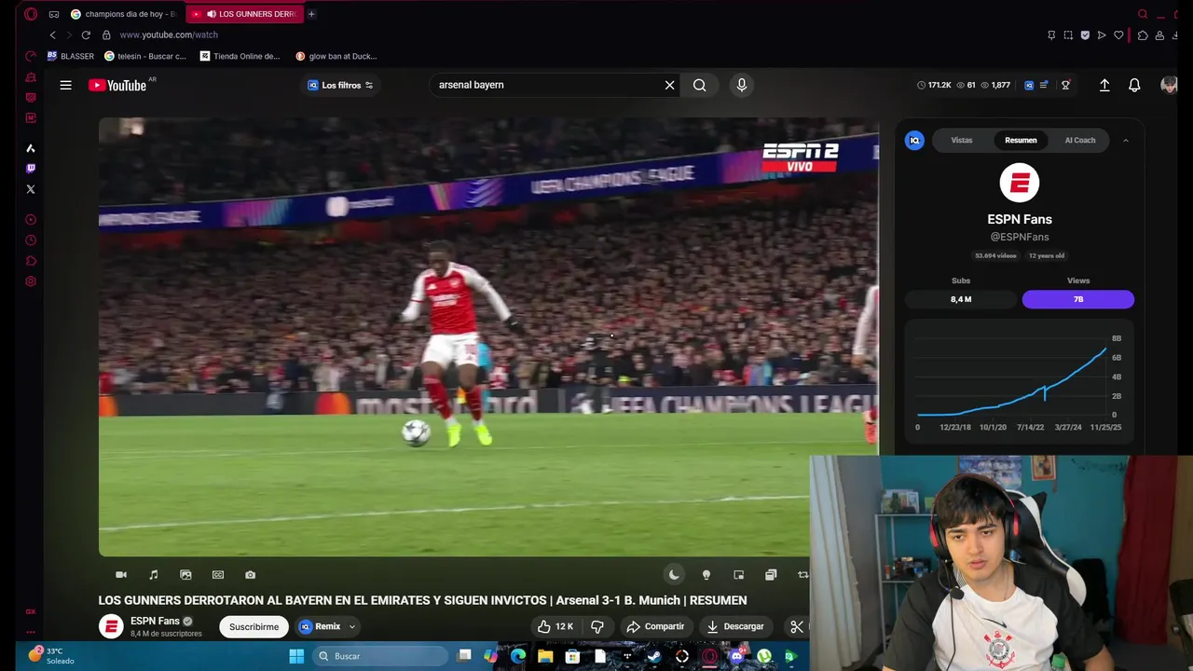
Task: Expand the Remix dropdown chevron
Action: click(352, 627)
